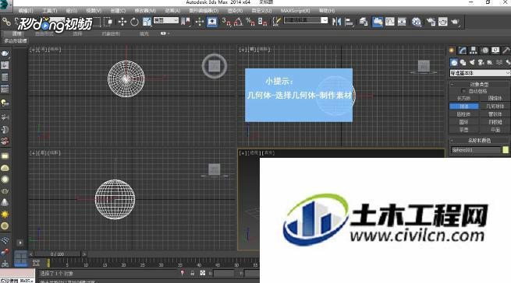Select the Cameras category icon
Image resolution: width=511 pixels, height=283 pixels.
(x=481, y=62)
